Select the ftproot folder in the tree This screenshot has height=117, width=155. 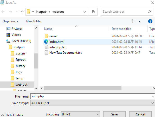coord(21,60)
